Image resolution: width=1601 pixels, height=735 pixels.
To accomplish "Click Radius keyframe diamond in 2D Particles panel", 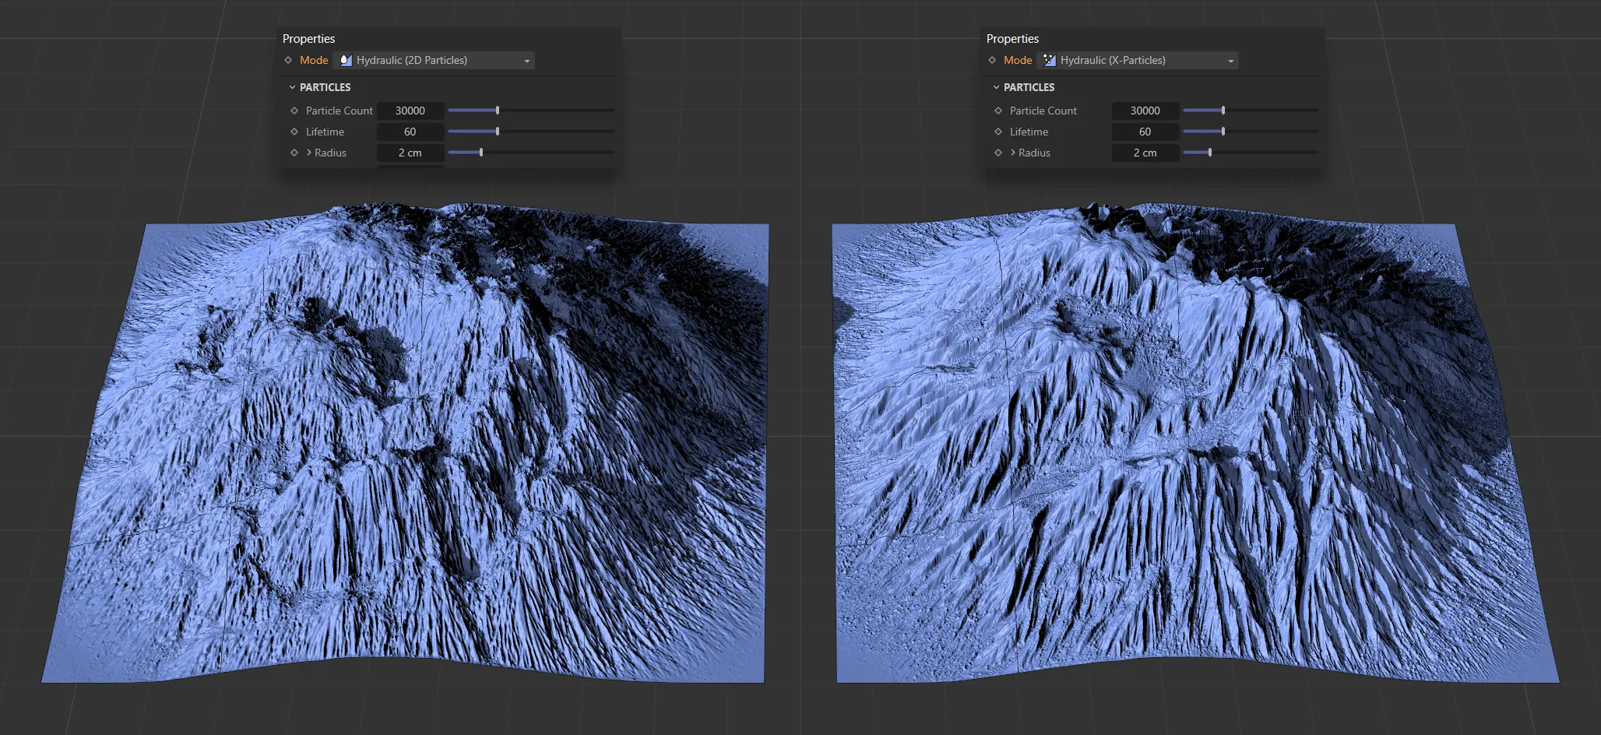I will (x=294, y=153).
